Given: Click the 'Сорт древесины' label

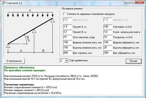Looking at the screenshot, I should tap(78, 60).
